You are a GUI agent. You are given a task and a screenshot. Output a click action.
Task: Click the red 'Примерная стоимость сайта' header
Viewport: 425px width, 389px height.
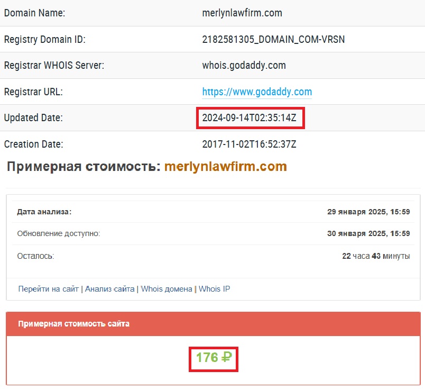pos(73,324)
